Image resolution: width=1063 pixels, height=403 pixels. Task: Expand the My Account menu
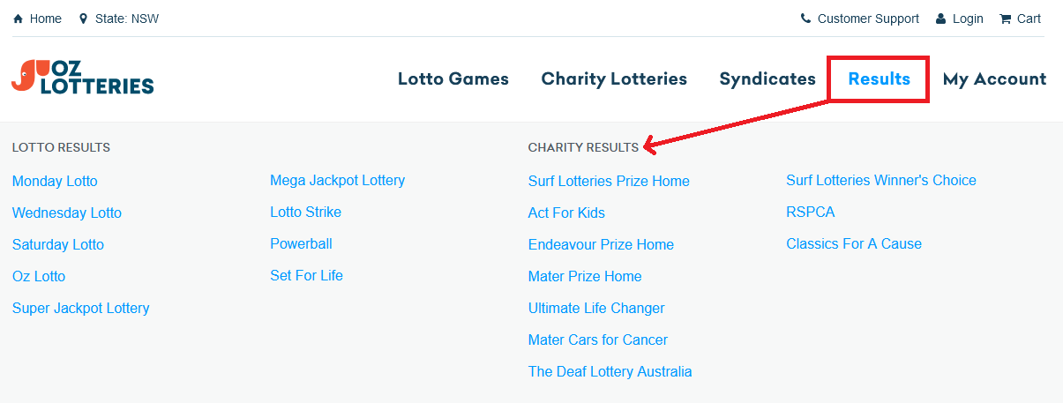coord(994,79)
